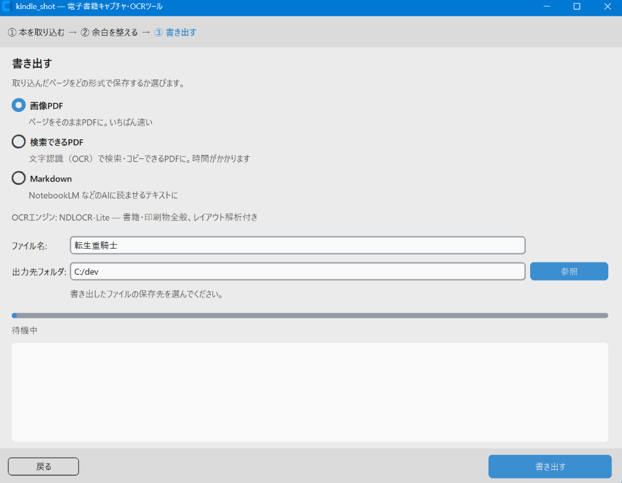Click the Markdown option label text
This screenshot has height=483, width=622.
pos(51,179)
